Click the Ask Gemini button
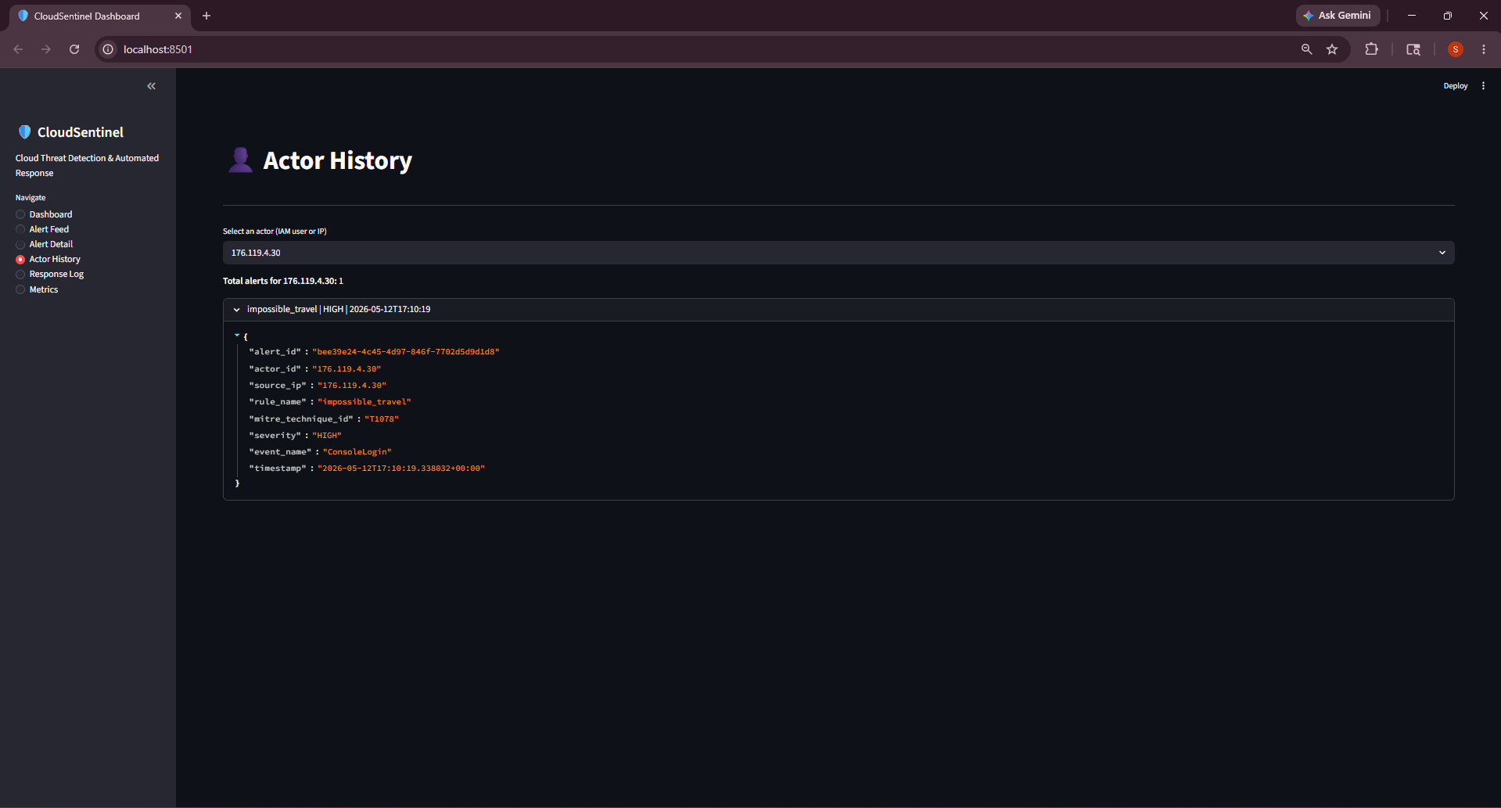 [x=1338, y=16]
